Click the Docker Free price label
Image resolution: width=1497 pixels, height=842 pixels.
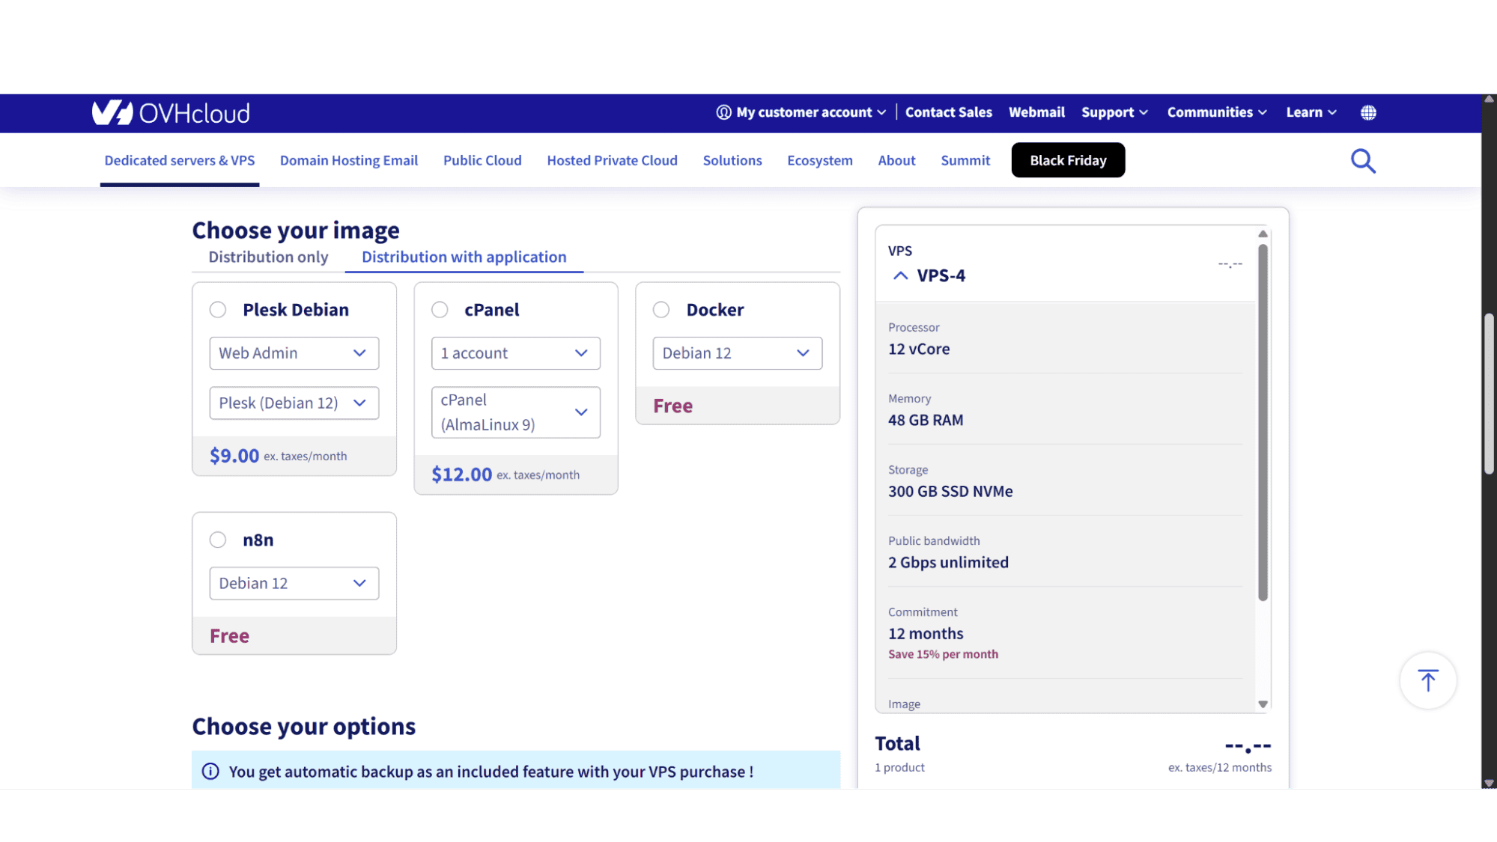672,406
